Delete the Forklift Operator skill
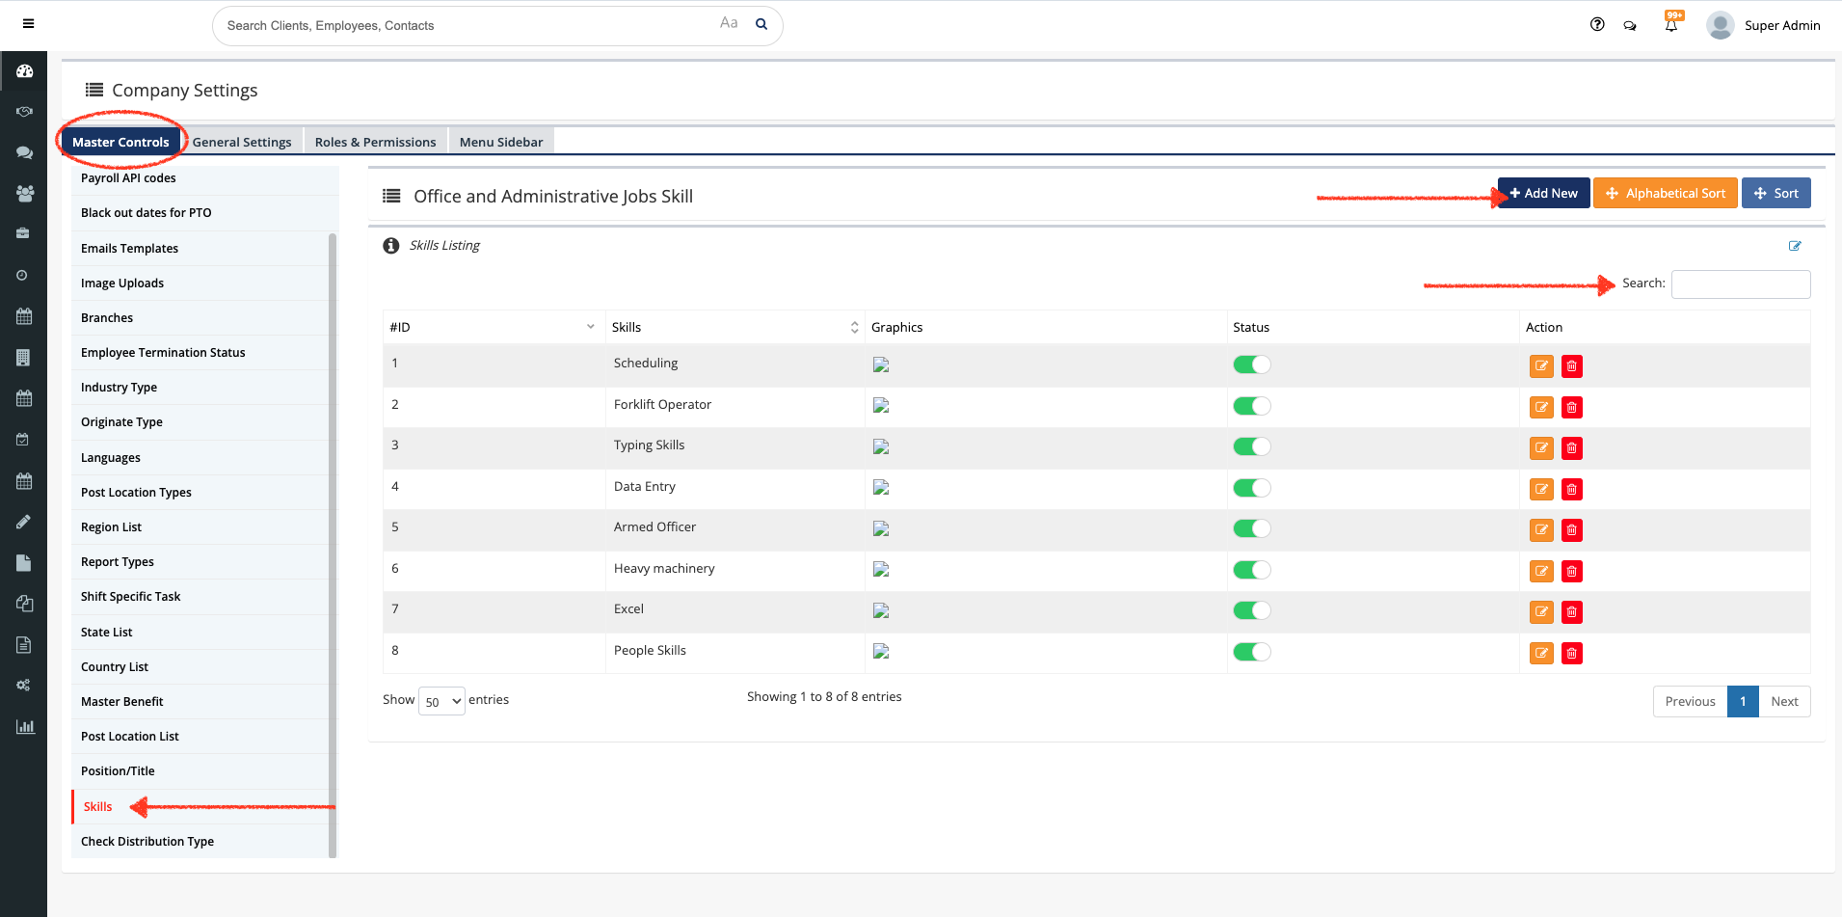 [x=1571, y=408]
